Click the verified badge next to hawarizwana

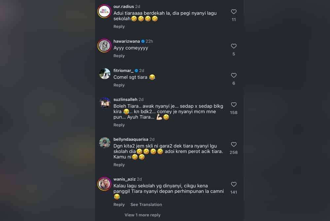pos(142,41)
